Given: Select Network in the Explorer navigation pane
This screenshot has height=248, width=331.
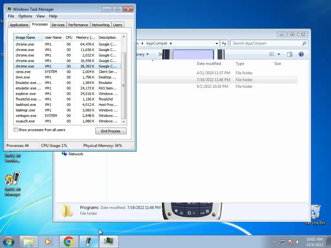Looking at the screenshot, I should (73, 154).
